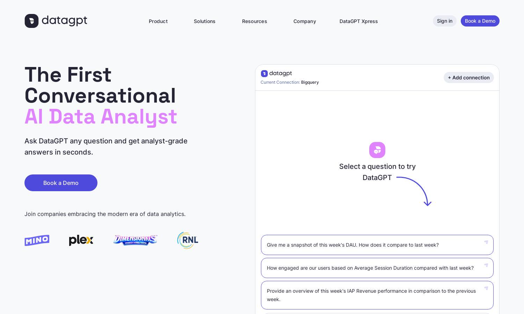Select the Average Session Duration question

(377, 268)
